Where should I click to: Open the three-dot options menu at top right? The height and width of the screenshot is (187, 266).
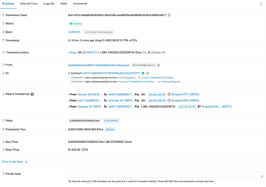(x=260, y=4)
